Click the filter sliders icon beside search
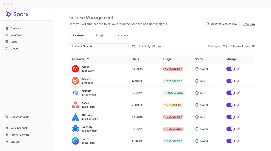This screenshot has width=271, height=151. tap(134, 46)
